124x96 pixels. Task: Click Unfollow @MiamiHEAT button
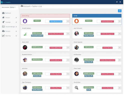pyautogui.click(x=56, y=48)
